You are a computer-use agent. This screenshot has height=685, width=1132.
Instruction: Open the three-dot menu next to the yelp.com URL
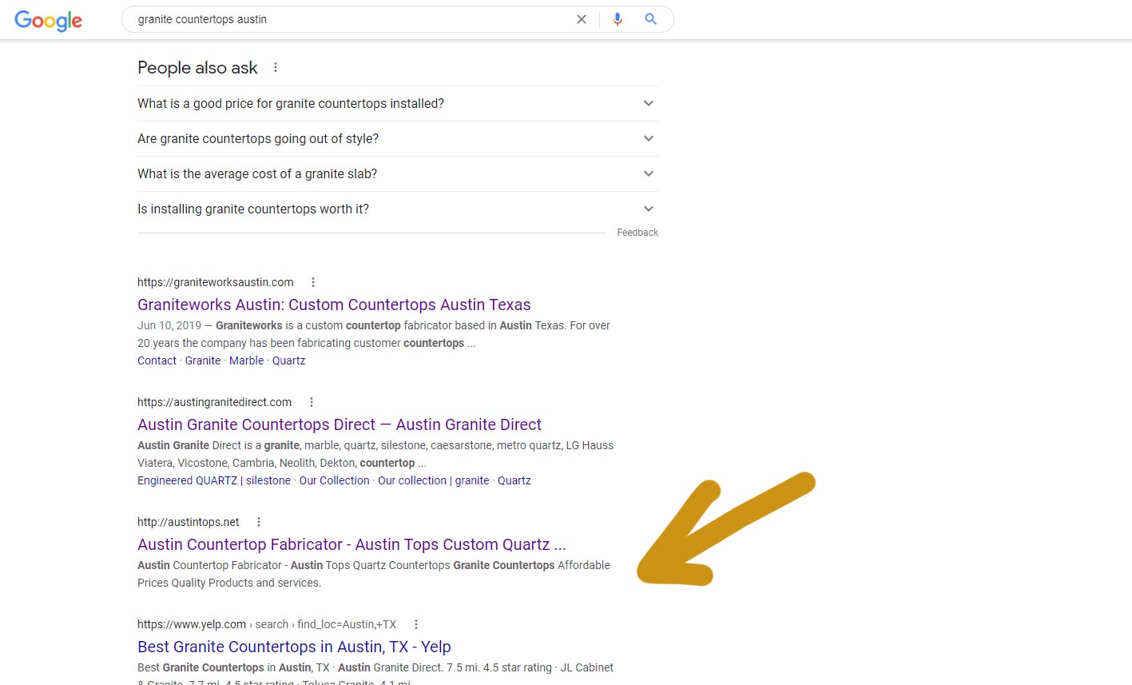[416, 624]
